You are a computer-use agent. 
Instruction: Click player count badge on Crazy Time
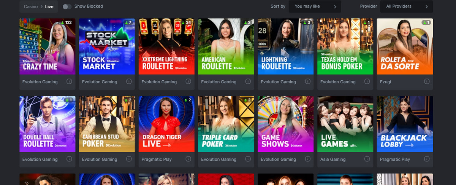pyautogui.click(x=66, y=22)
